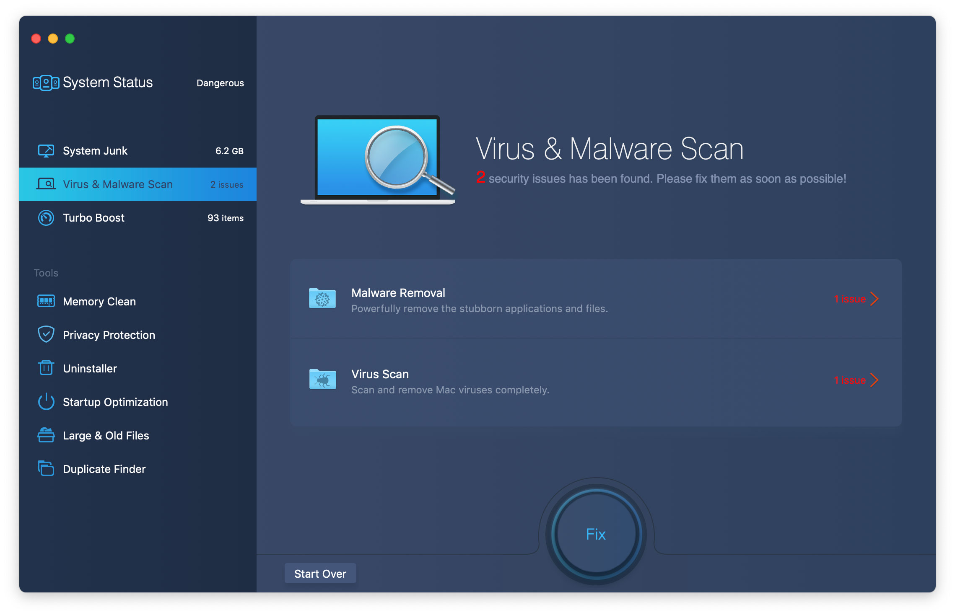The width and height of the screenshot is (955, 615).
Task: Click the Virus & Malware Scan icon
Action: click(43, 184)
